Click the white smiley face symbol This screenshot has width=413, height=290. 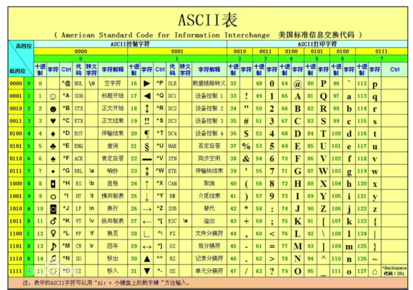tap(53, 96)
